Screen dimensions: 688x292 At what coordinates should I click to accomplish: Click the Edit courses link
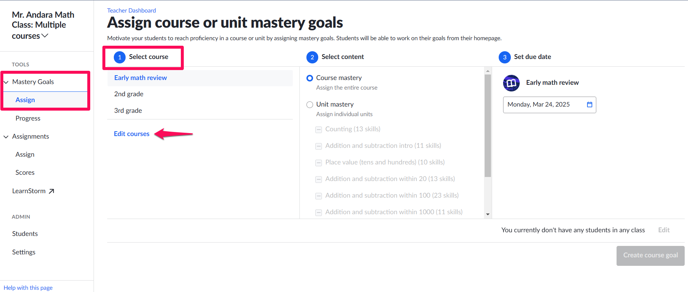coord(131,134)
